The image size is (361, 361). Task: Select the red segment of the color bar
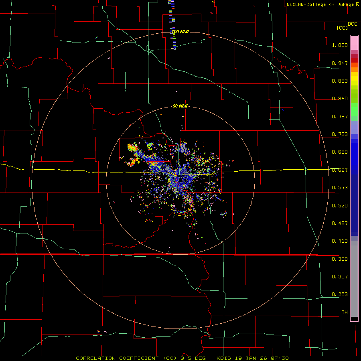coord(354,60)
